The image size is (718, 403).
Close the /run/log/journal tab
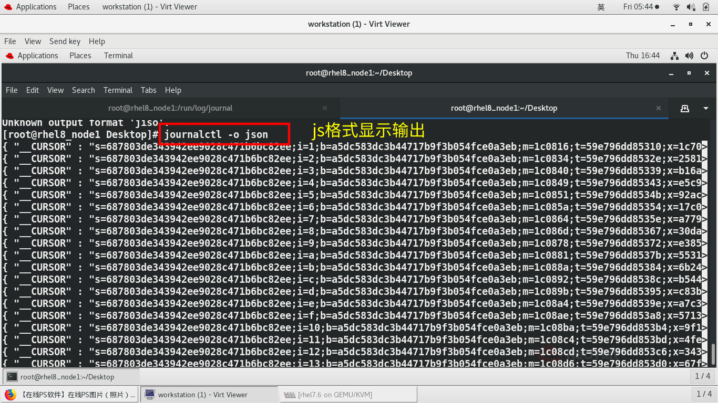[325, 108]
